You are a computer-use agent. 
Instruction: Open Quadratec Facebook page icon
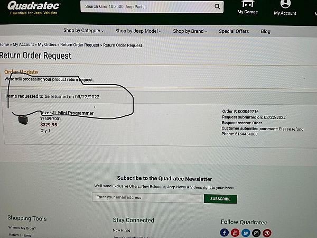[225, 233]
